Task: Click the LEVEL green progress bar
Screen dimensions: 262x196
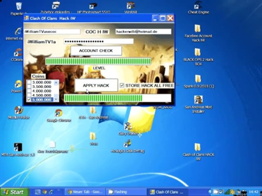Action: point(98,61)
